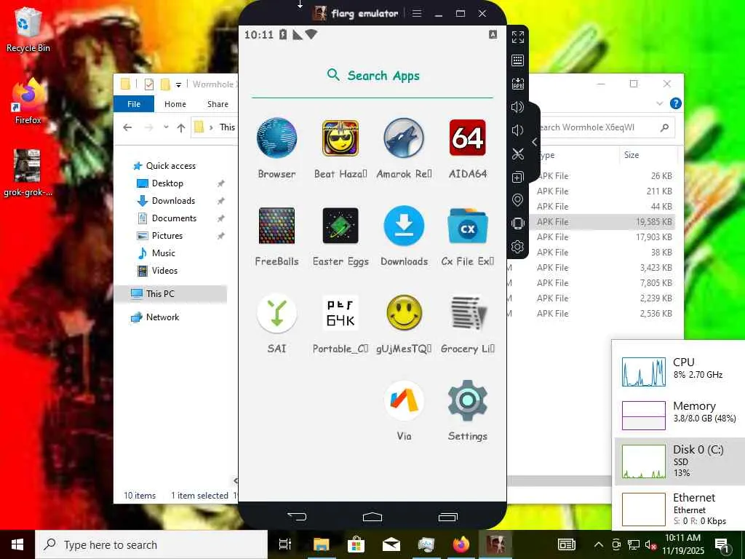This screenshot has height=559, width=745.
Task: Click emulator volume up icon
Action: 517,107
